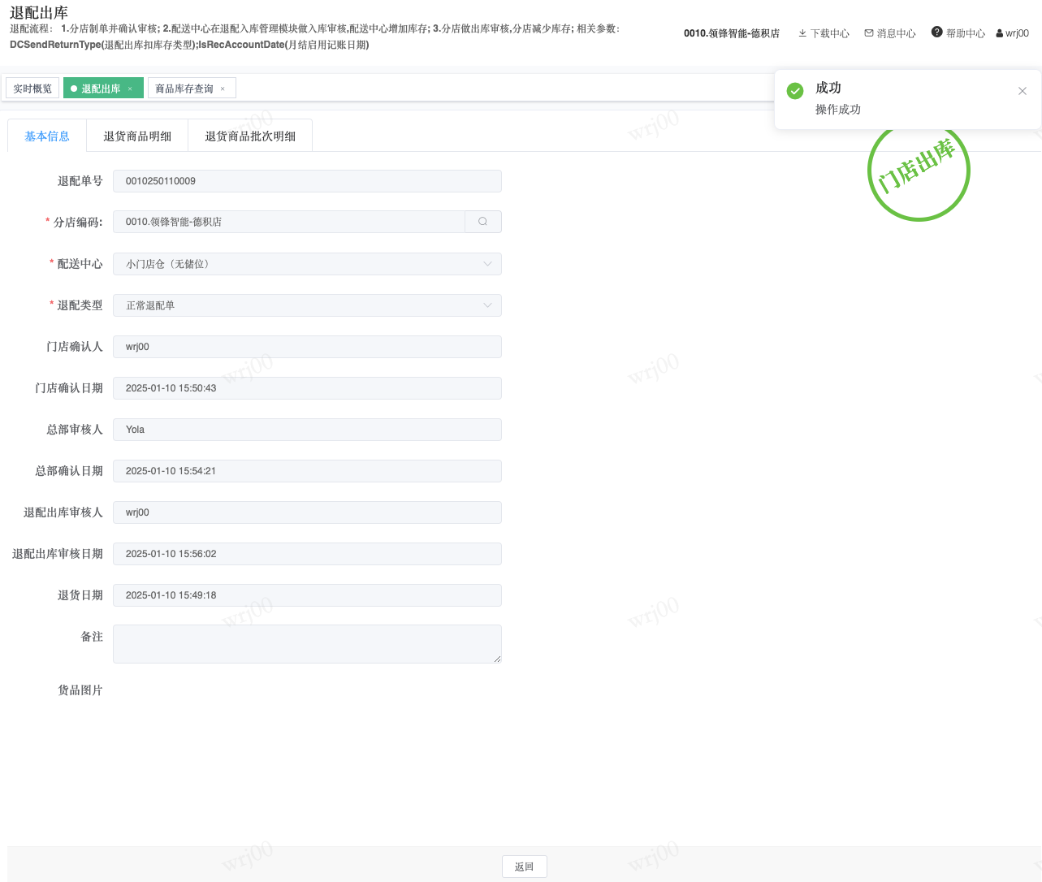Viewport: 1042px width, 882px height.
Task: Click the 总部确认日期 field
Action: [x=307, y=471]
